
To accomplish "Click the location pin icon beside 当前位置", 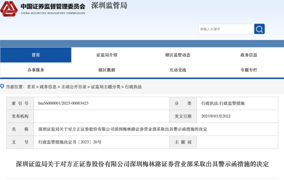I will click(x=2, y=86).
